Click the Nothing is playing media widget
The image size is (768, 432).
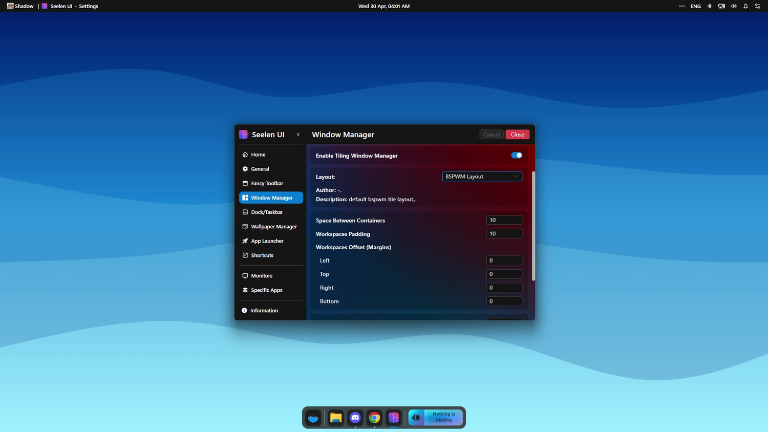[436, 418]
